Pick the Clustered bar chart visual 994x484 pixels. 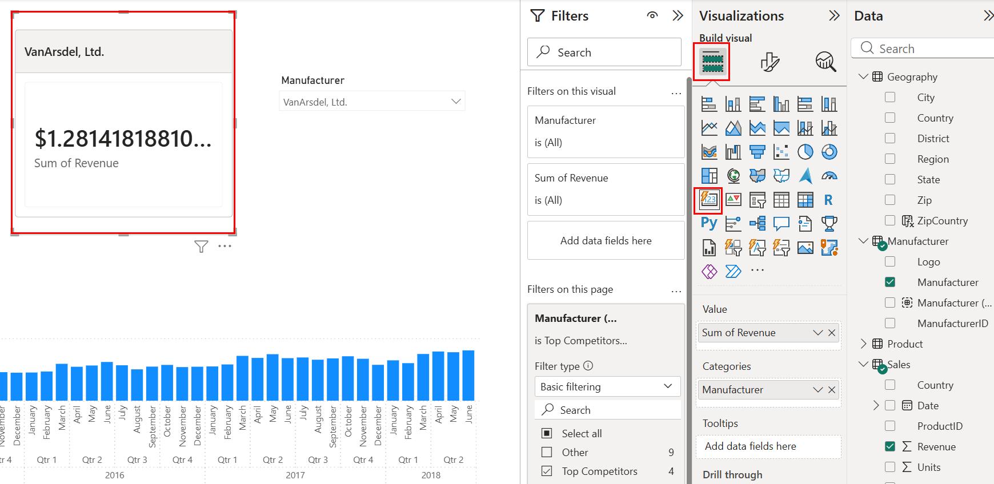click(757, 104)
